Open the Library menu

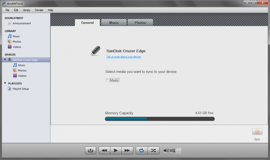[x=27, y=10]
